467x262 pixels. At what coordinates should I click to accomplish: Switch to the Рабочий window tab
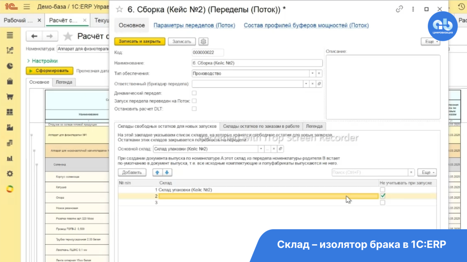[x=18, y=20]
